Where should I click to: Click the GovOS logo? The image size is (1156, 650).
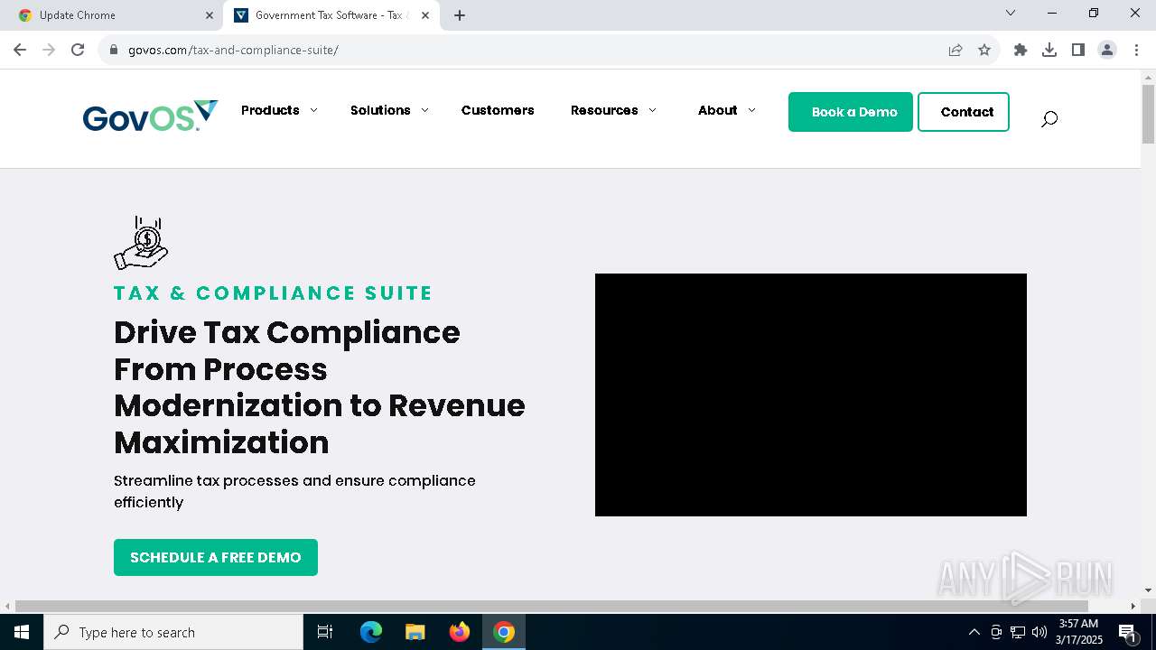coord(150,116)
